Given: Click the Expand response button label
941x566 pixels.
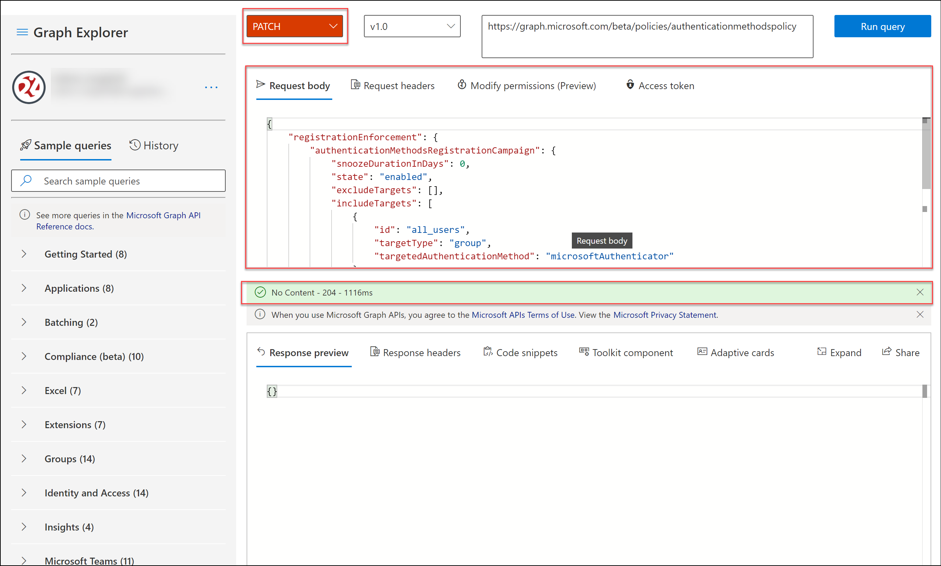Looking at the screenshot, I should [846, 353].
